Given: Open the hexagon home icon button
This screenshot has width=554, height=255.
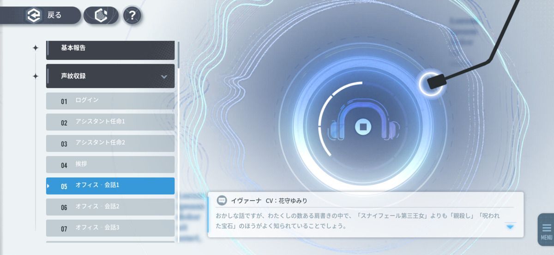Looking at the screenshot, I should [101, 16].
